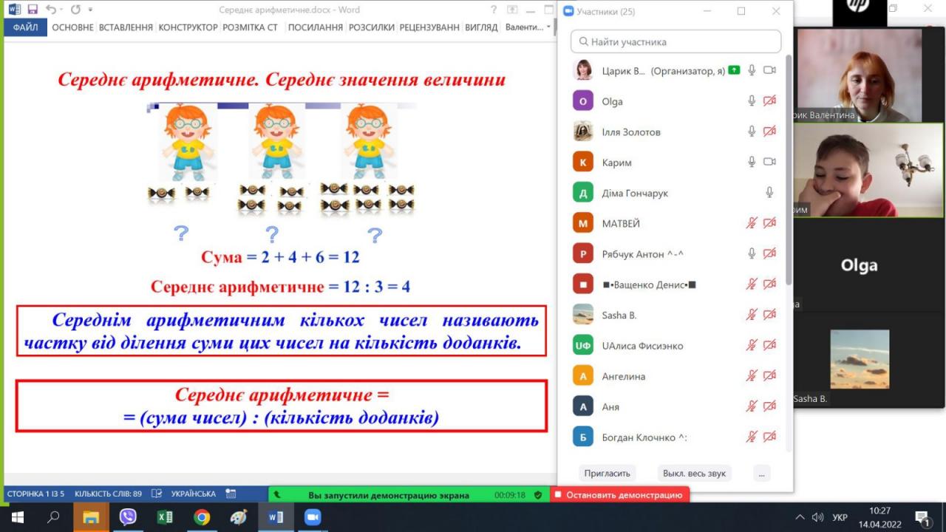Click the Пригласить button
Screen dimensions: 946x532
point(607,473)
